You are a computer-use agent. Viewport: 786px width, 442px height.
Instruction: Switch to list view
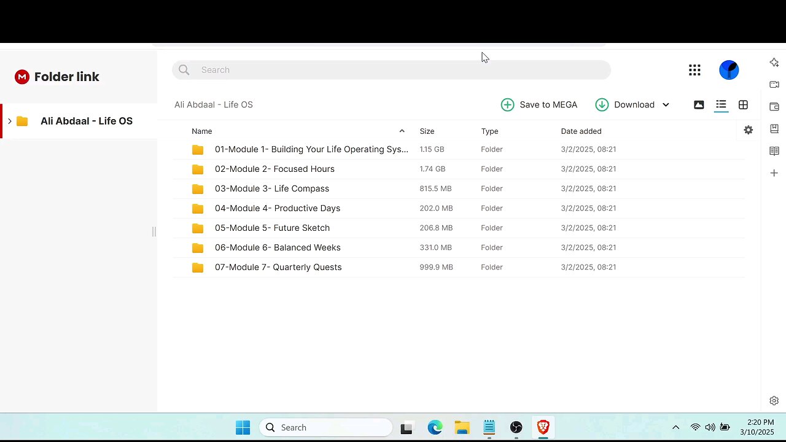click(721, 105)
